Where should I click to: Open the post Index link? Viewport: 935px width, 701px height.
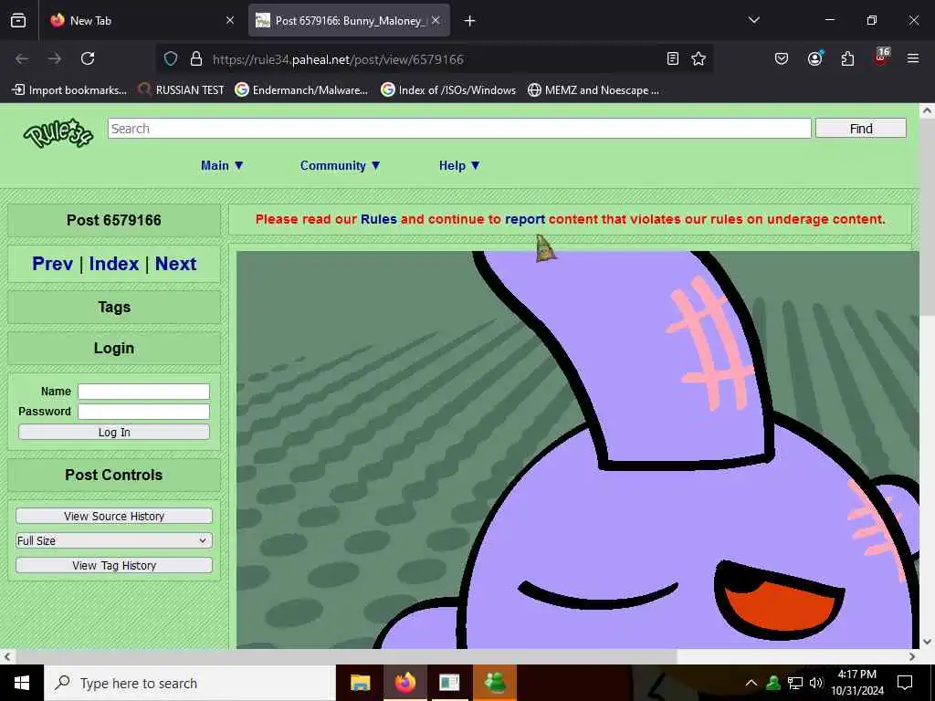tap(114, 264)
